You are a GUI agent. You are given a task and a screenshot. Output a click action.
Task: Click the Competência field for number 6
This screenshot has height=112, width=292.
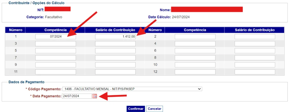click(x=195, y=51)
